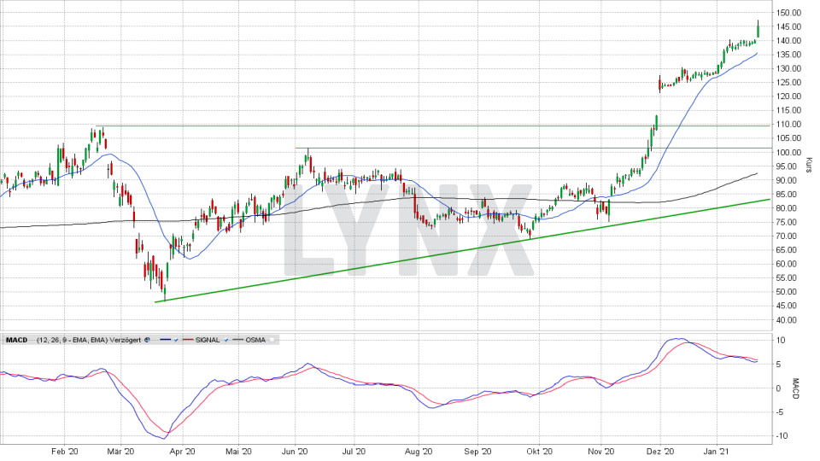Click the Apr '20 date label

pyautogui.click(x=183, y=451)
